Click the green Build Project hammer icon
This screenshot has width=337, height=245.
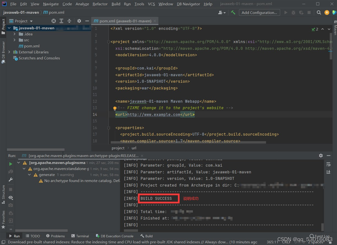click(x=233, y=12)
